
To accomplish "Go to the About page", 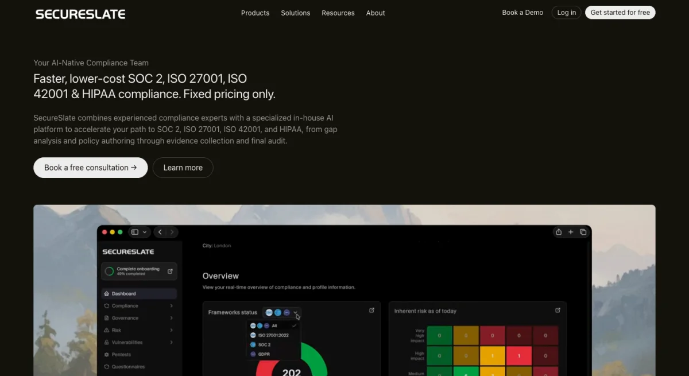I will pos(376,13).
